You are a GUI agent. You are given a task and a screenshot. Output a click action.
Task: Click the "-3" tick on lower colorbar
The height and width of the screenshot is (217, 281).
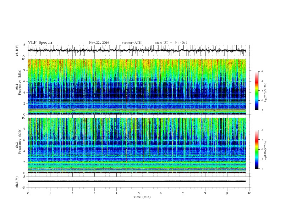click(261, 130)
